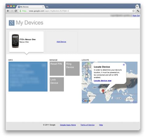Click the Add Device link
This screenshot has width=146, height=138.
(61, 42)
